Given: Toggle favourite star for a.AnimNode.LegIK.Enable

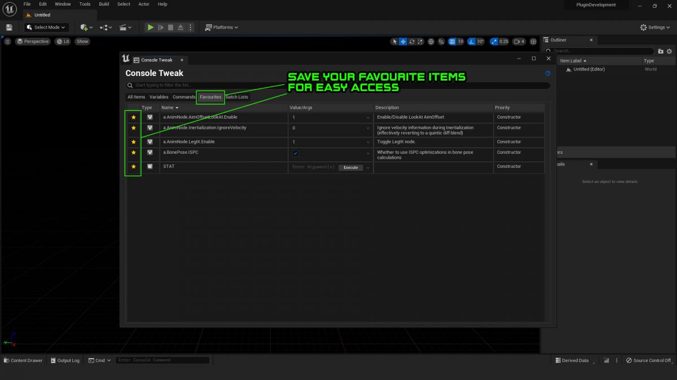Looking at the screenshot, I should [x=134, y=142].
